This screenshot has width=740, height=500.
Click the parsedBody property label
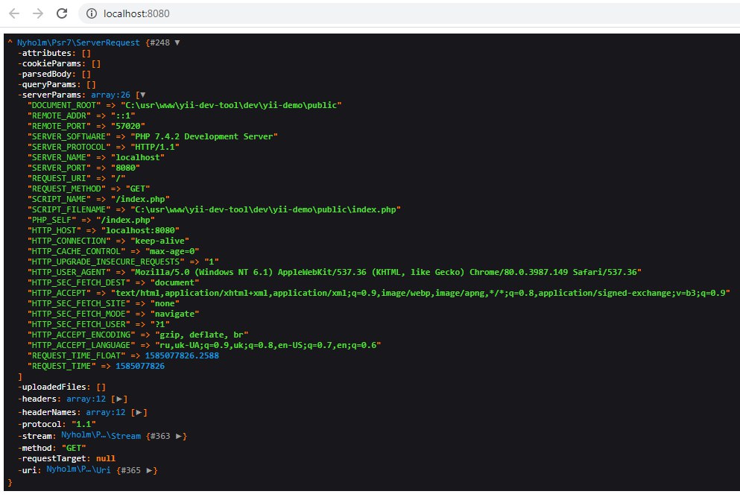pyautogui.click(x=47, y=74)
